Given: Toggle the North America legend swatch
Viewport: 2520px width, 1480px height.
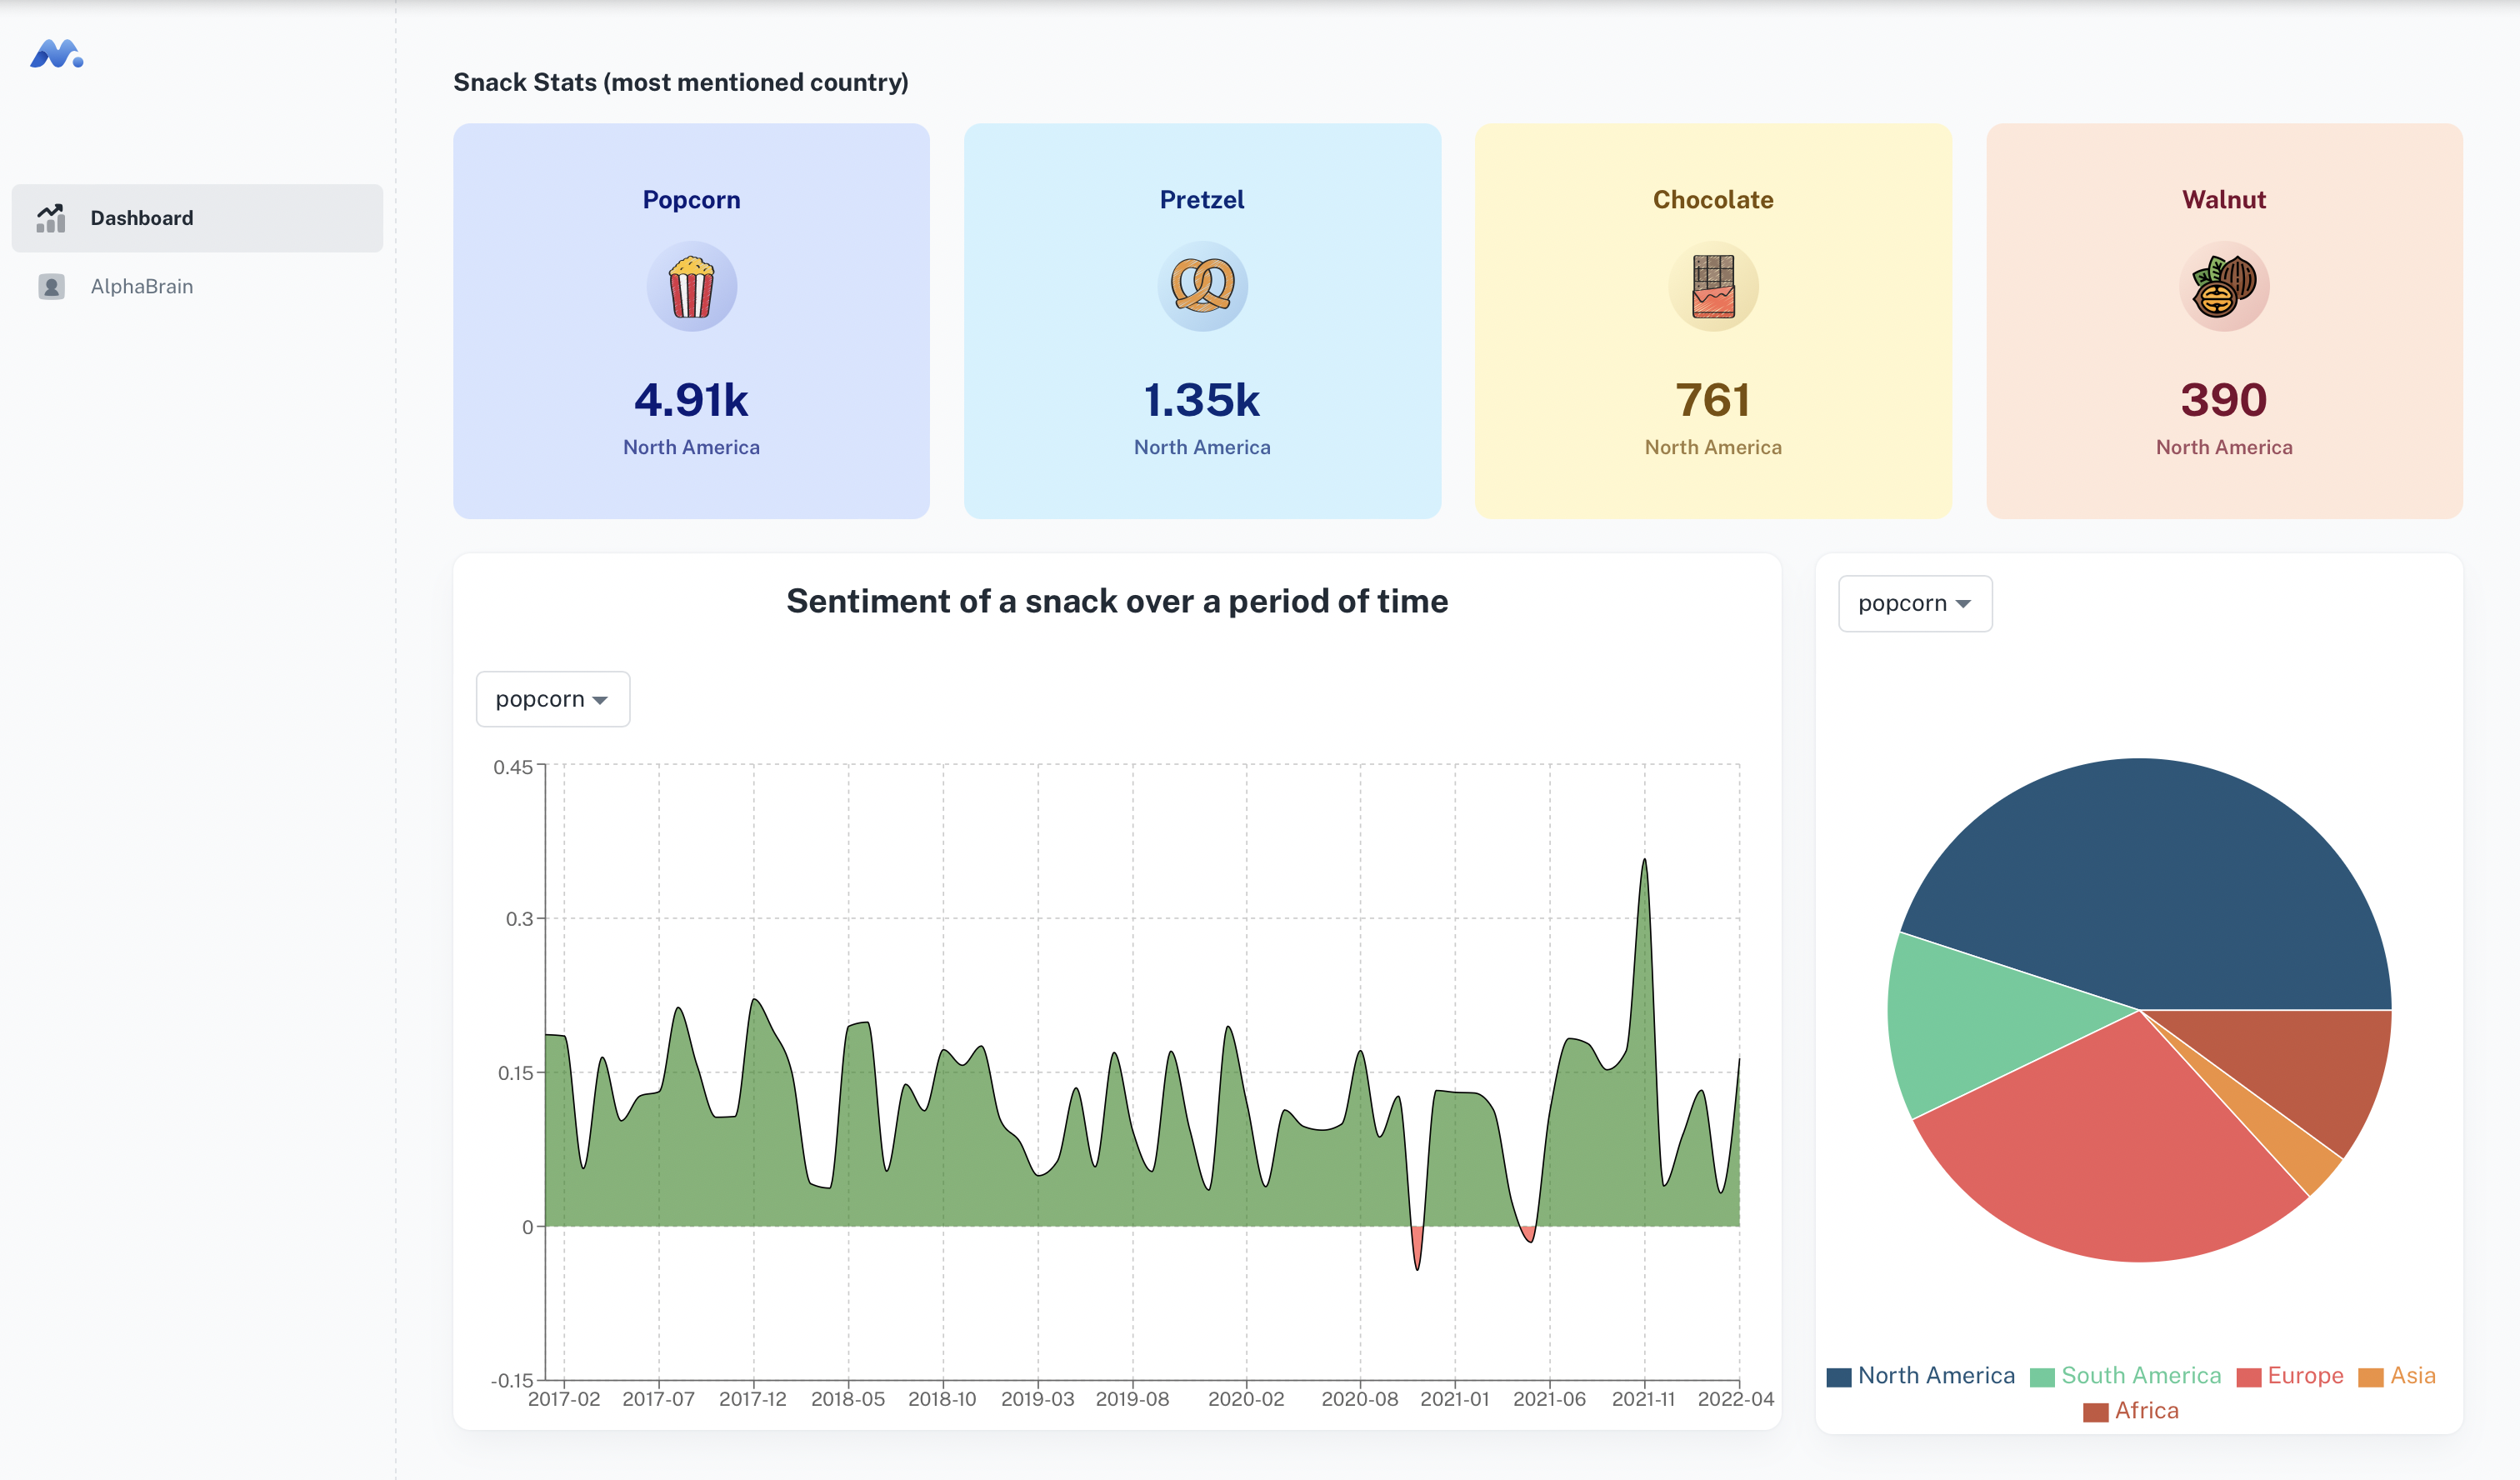Looking at the screenshot, I should pyautogui.click(x=1838, y=1377).
